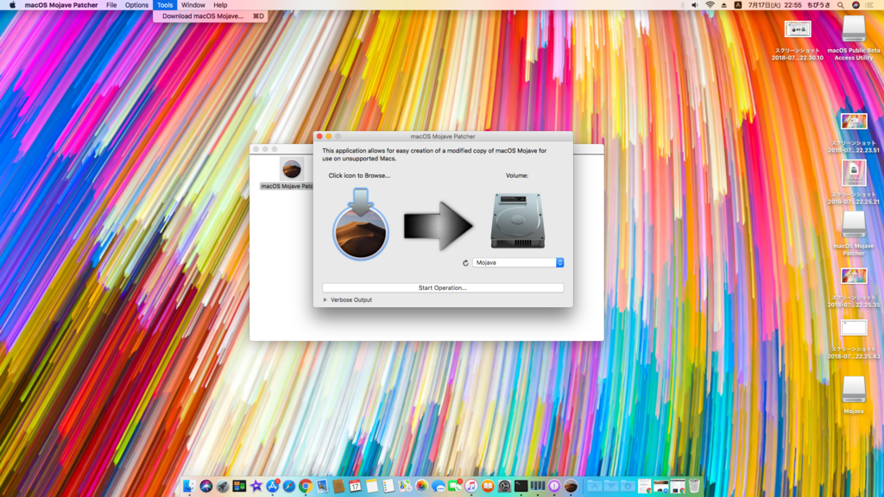Click the date and time 22:55
The width and height of the screenshot is (884, 497).
774,5
